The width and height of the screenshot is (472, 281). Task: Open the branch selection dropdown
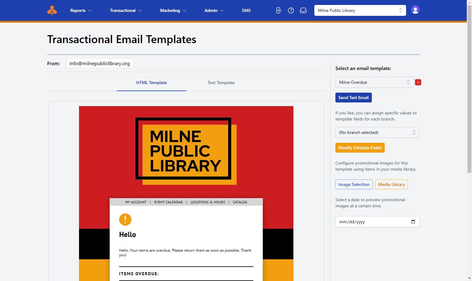[377, 132]
